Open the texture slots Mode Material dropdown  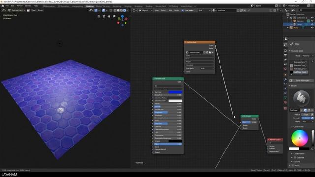pyautogui.click(x=307, y=56)
